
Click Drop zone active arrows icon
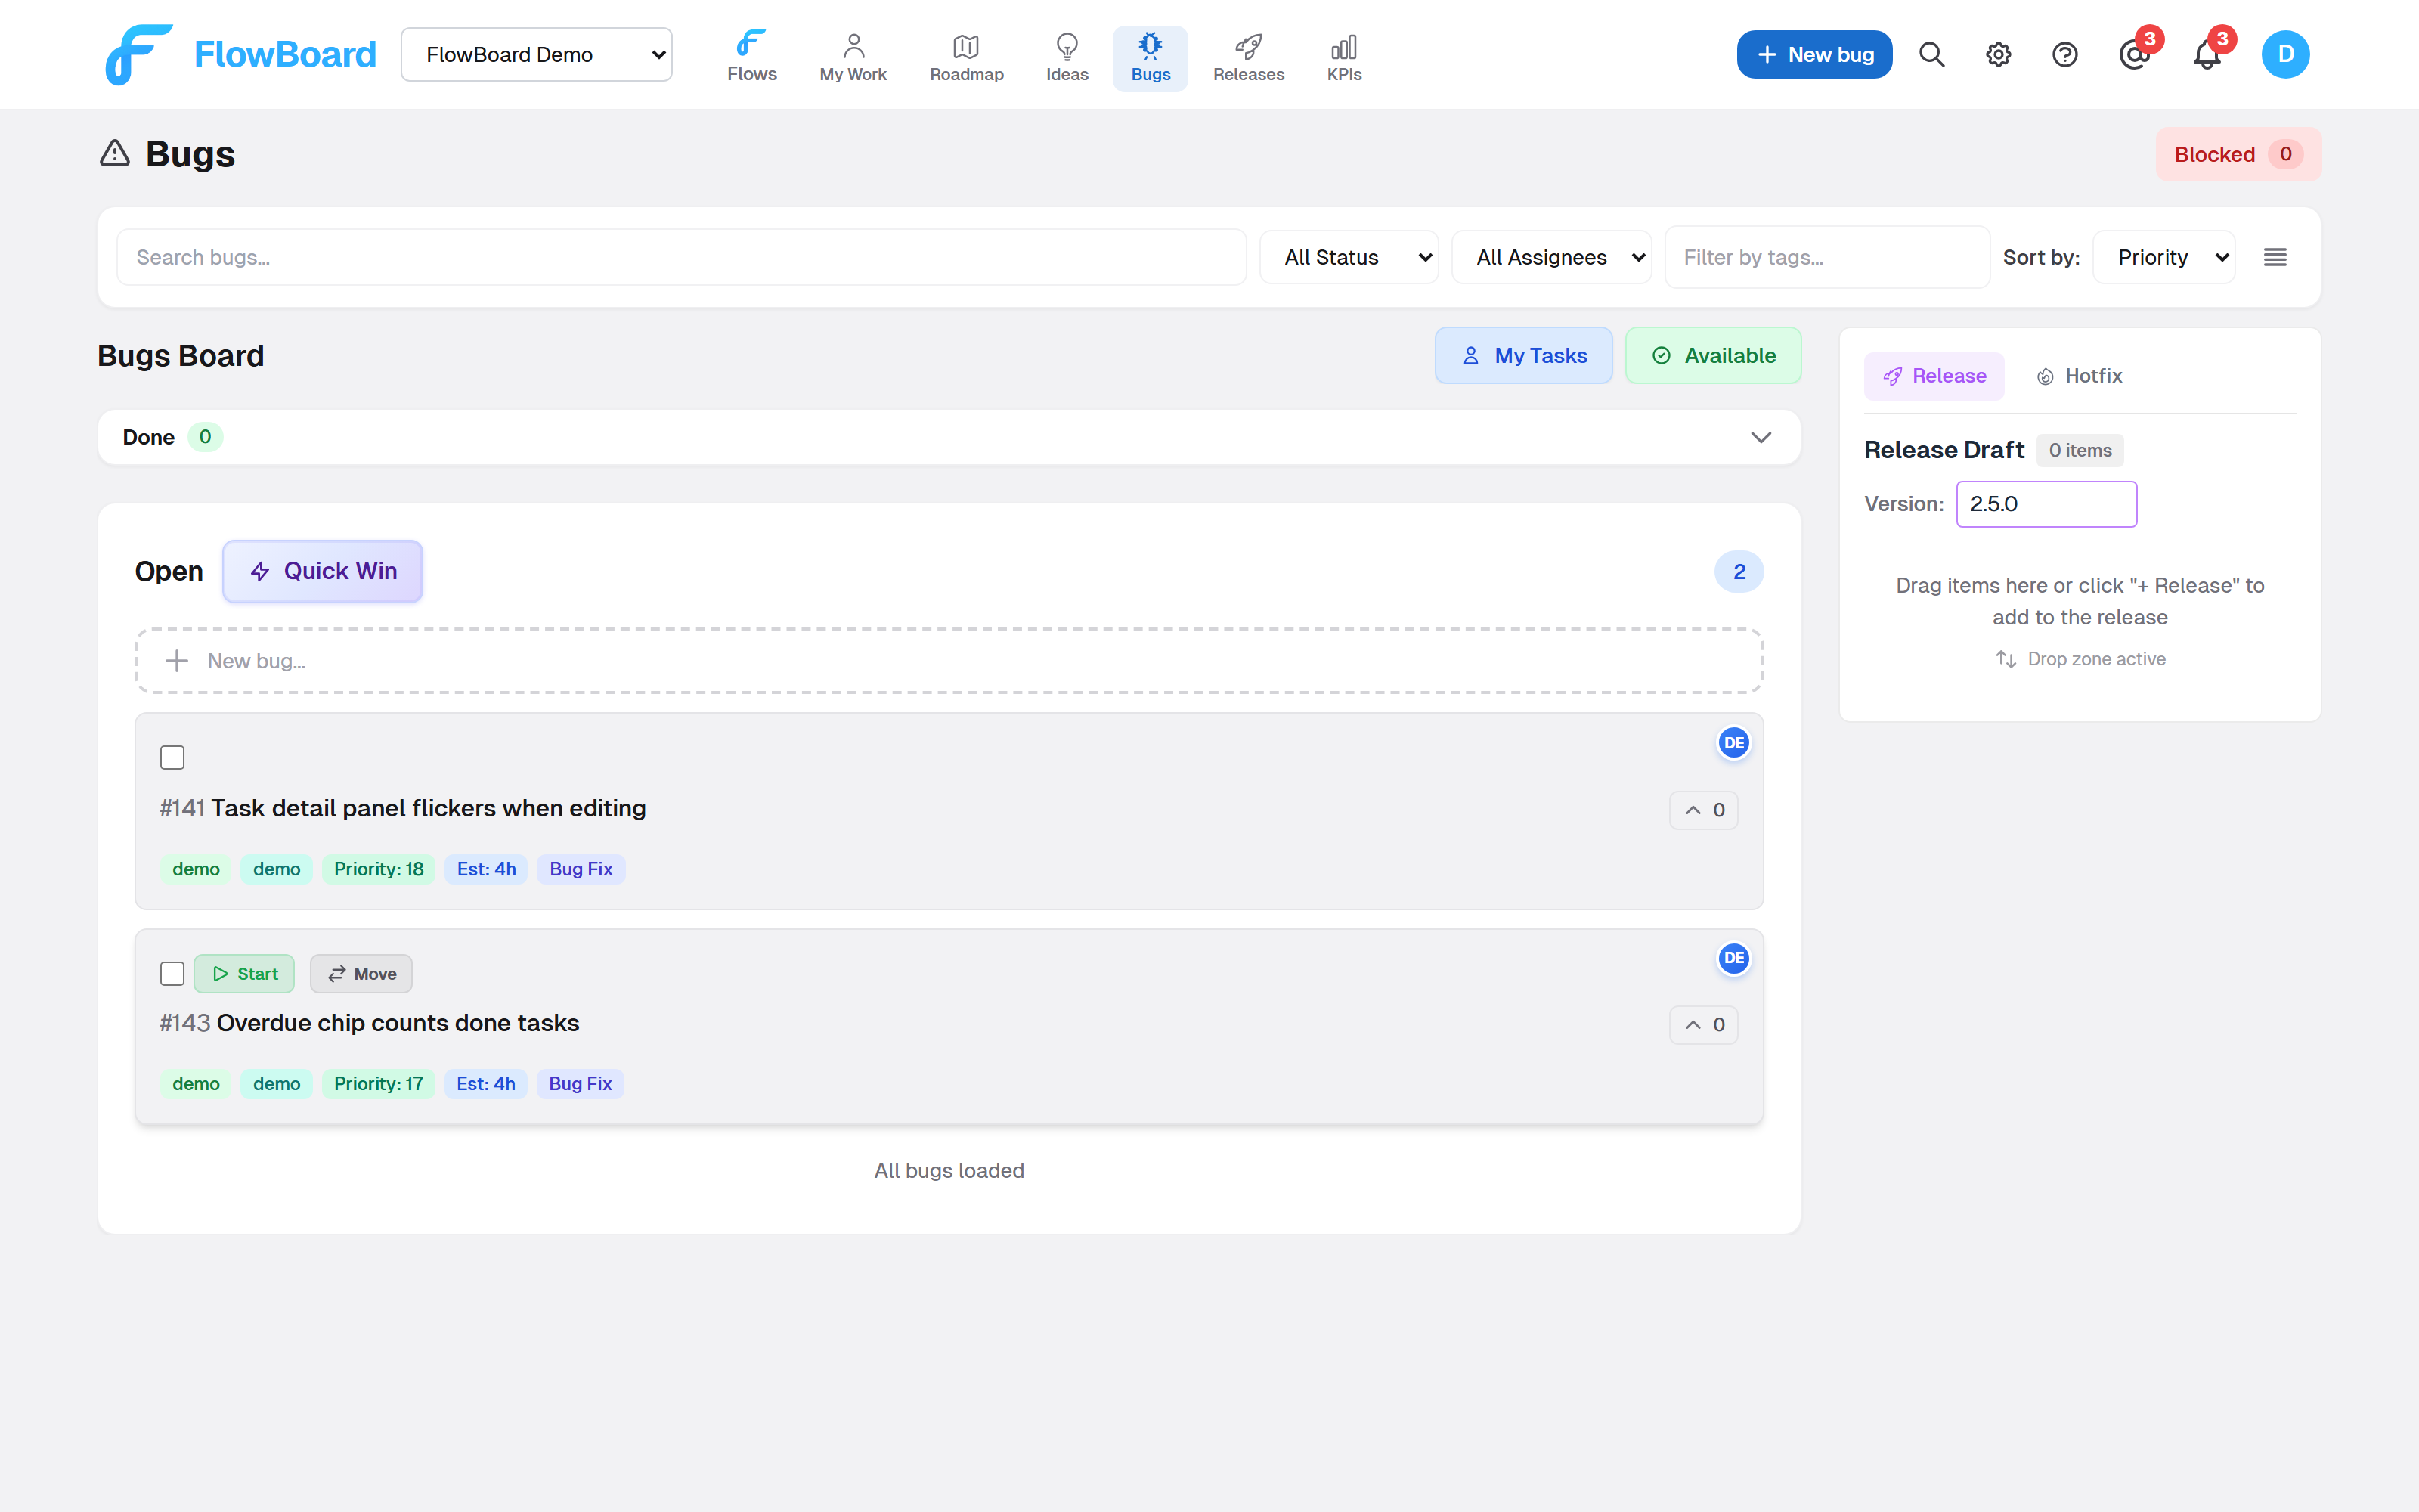(x=2006, y=659)
